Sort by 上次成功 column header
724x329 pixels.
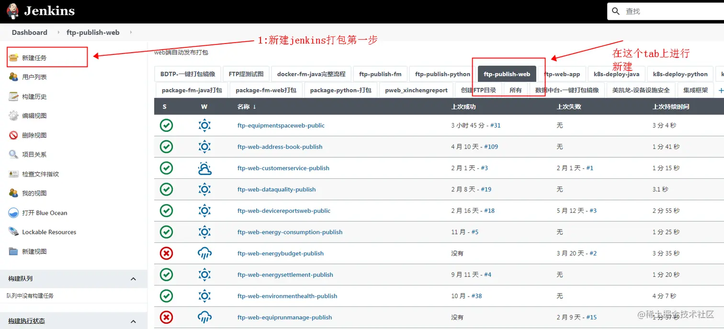click(x=463, y=107)
